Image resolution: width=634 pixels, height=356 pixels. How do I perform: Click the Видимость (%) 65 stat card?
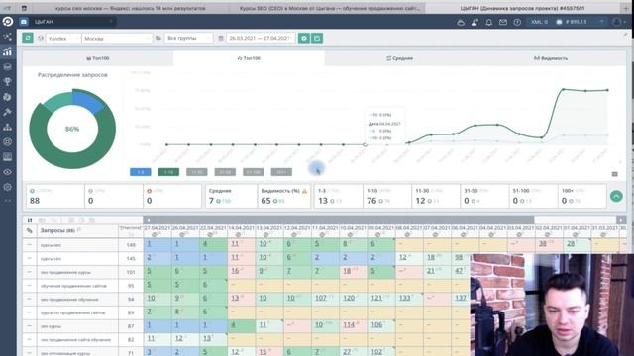click(x=284, y=196)
